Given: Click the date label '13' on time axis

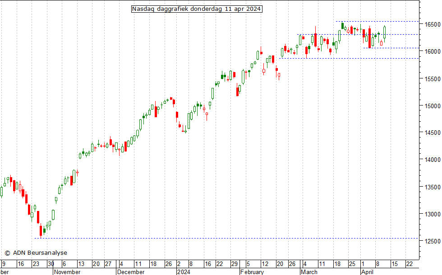Looking at the screenshot, I should pos(81,264).
